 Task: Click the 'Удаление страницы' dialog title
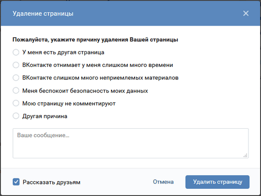point(43,13)
